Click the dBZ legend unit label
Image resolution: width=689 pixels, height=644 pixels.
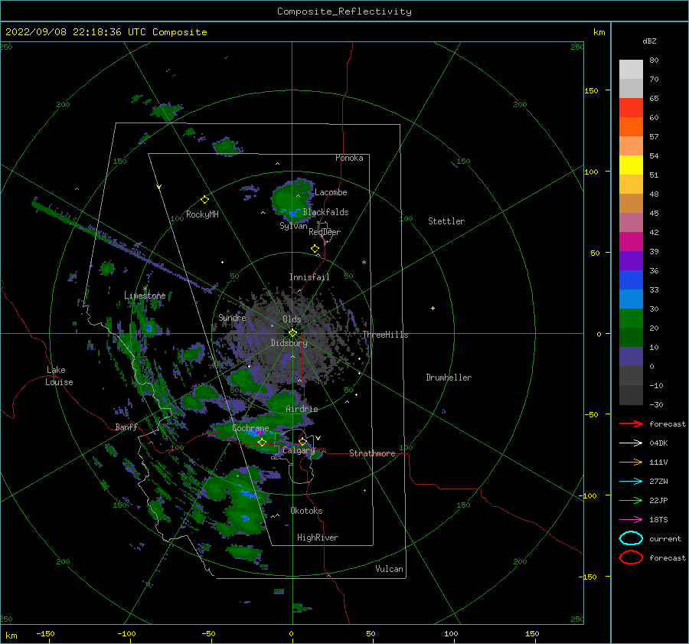tap(649, 41)
